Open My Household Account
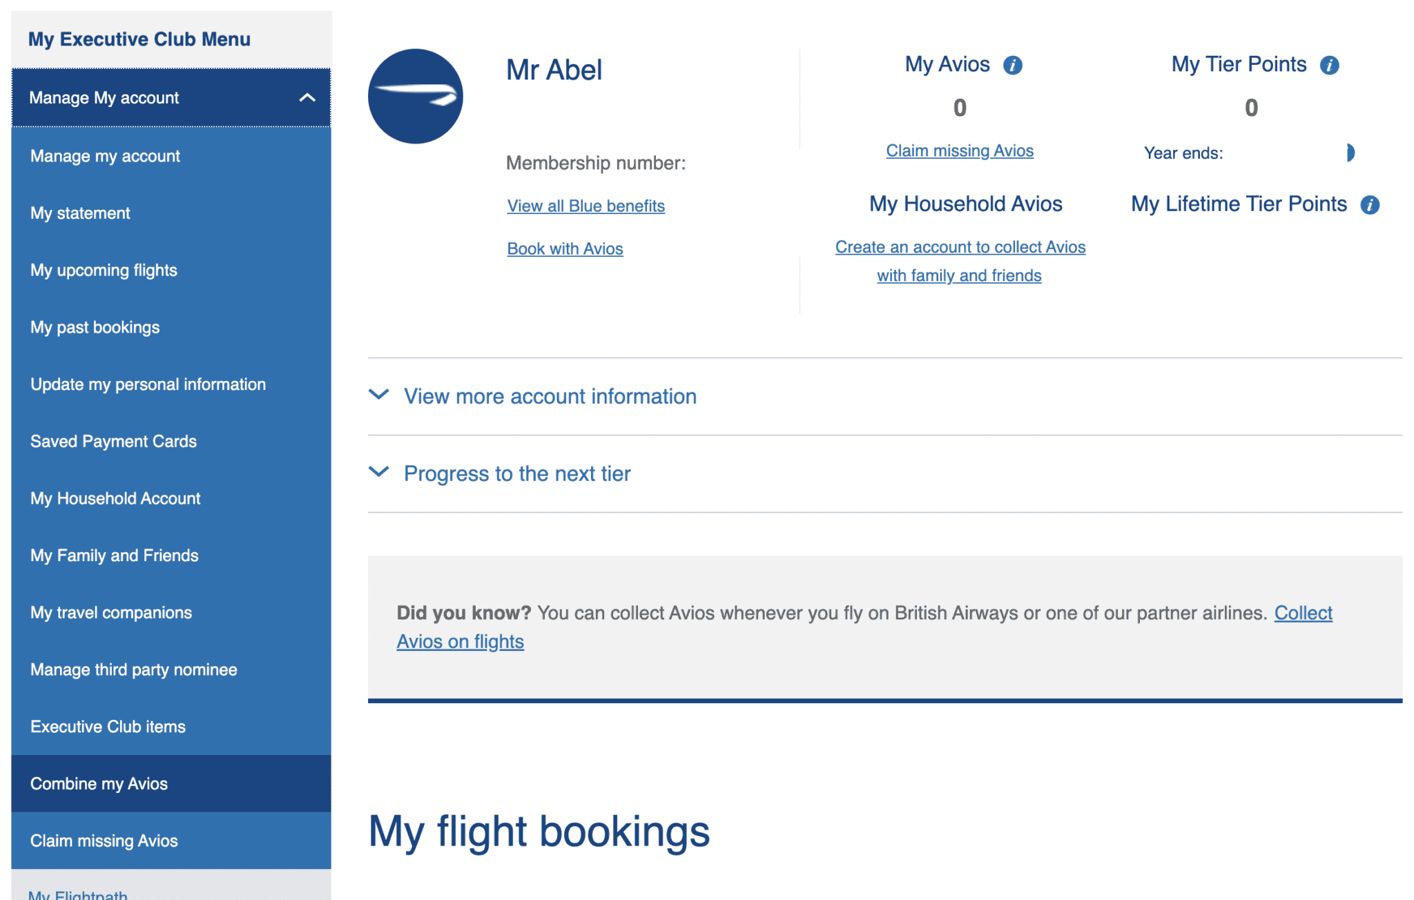This screenshot has height=900, width=1414. pos(115,498)
